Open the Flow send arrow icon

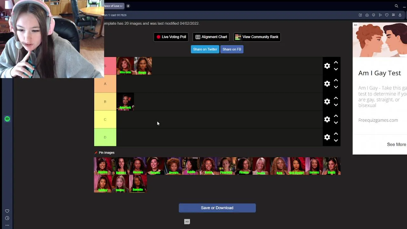click(380, 15)
